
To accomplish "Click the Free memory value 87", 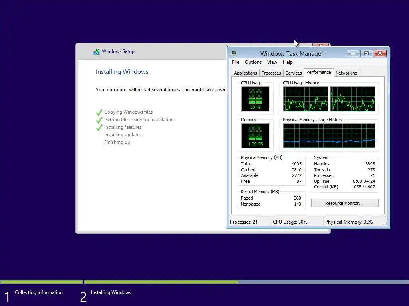I will (299, 181).
